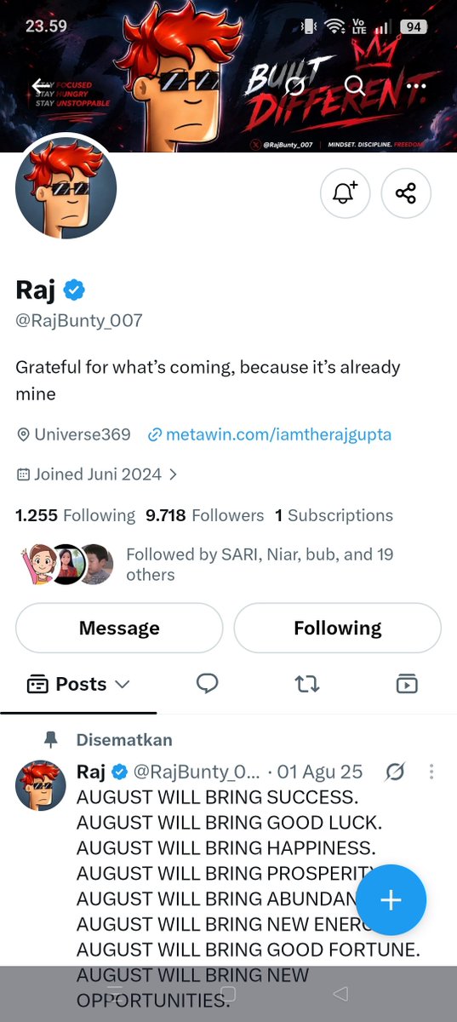The image size is (457, 1022).
Task: Tap the Message button
Action: [x=119, y=629]
